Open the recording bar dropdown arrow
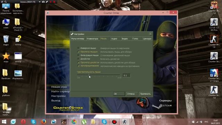Image resolution: width=222 pixels, height=125 pixels. [x=40, y=2]
